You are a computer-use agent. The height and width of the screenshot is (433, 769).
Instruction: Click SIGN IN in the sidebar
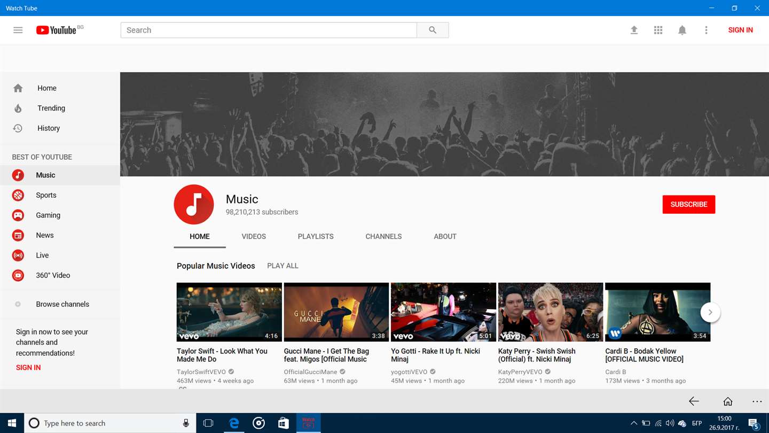[28, 367]
